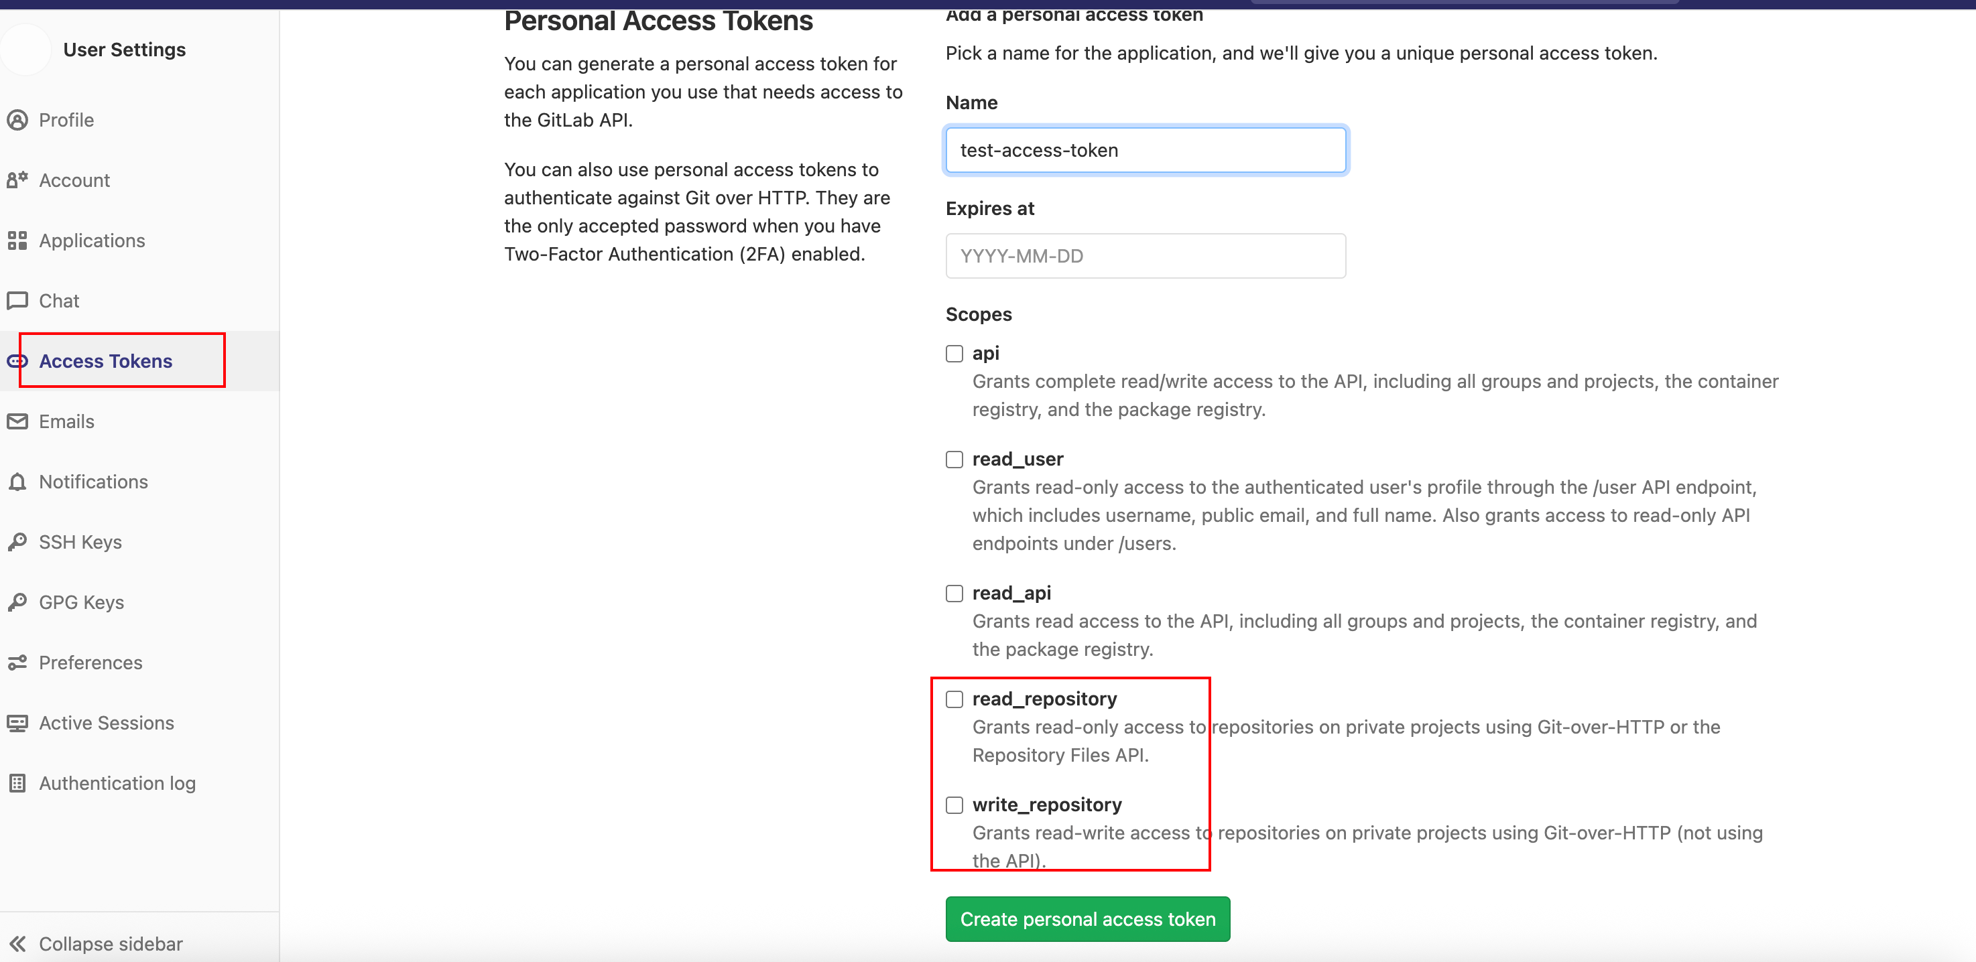Click the token Name input field
This screenshot has width=1976, height=962.
(1146, 150)
